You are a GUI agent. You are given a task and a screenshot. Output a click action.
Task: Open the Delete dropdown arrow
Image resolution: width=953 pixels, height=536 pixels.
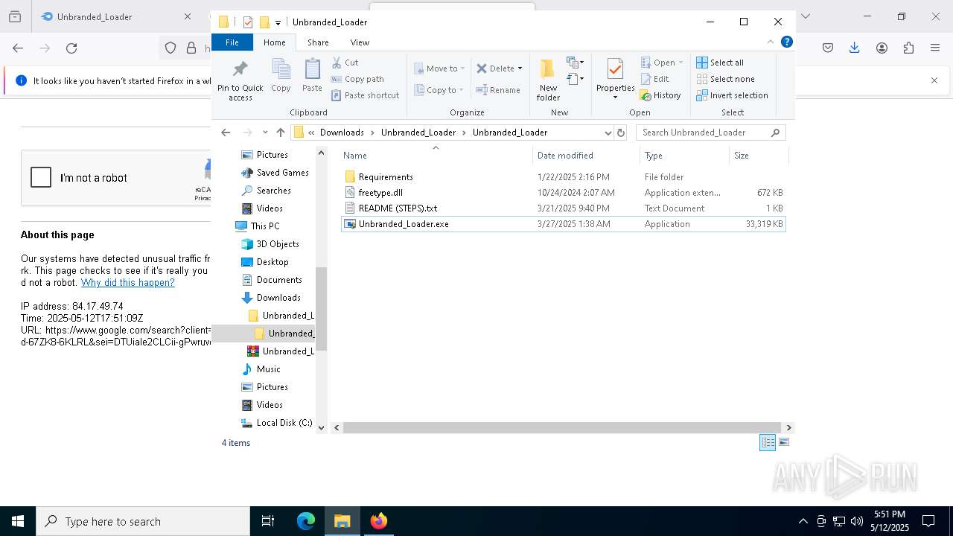pos(520,68)
